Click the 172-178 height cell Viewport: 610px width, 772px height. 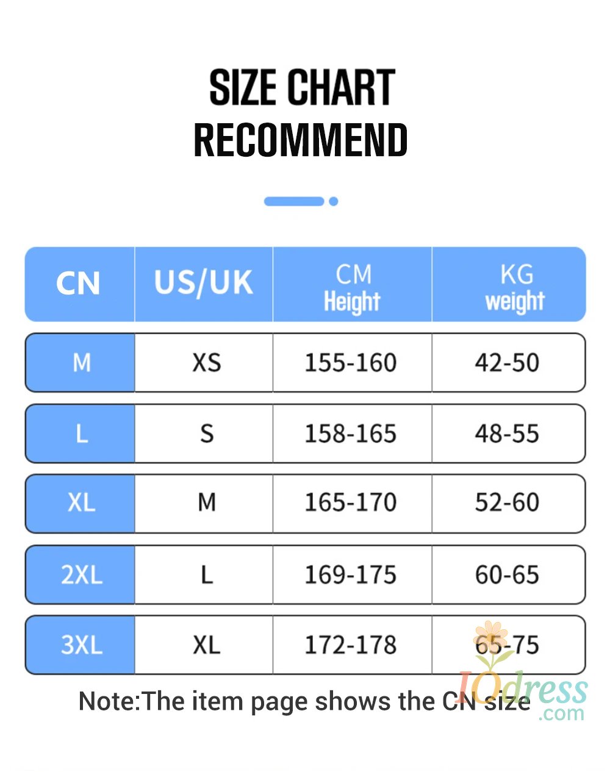[351, 645]
